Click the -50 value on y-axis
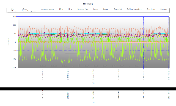This screenshot has height=106, width=176. point(15,51)
